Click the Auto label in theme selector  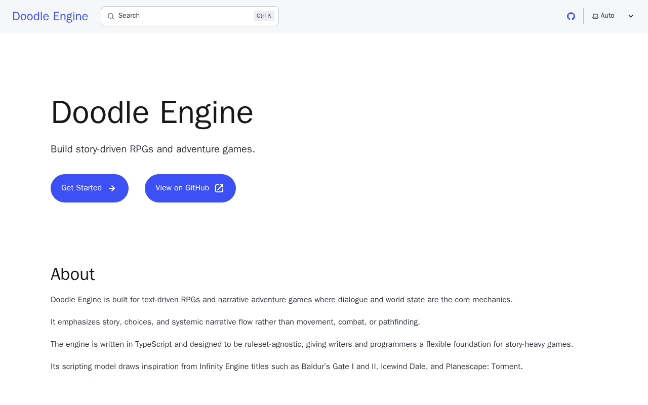point(607,16)
